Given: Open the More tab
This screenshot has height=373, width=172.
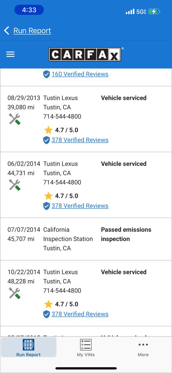Looking at the screenshot, I should [x=143, y=348].
